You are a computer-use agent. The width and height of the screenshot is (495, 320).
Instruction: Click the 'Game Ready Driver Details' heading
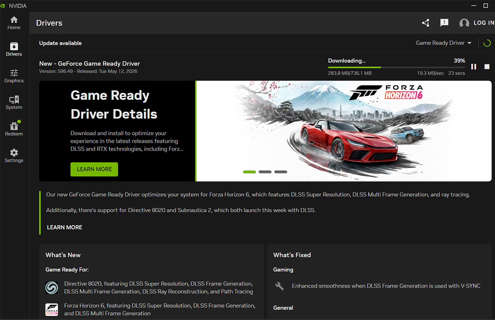[x=114, y=105]
